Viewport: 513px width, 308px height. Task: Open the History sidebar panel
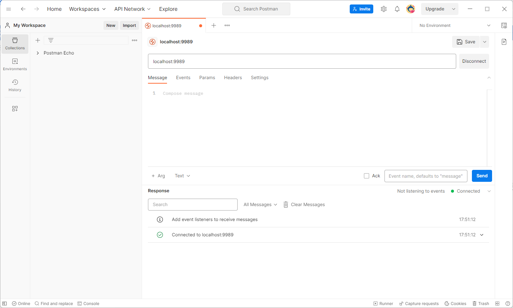tap(15, 86)
